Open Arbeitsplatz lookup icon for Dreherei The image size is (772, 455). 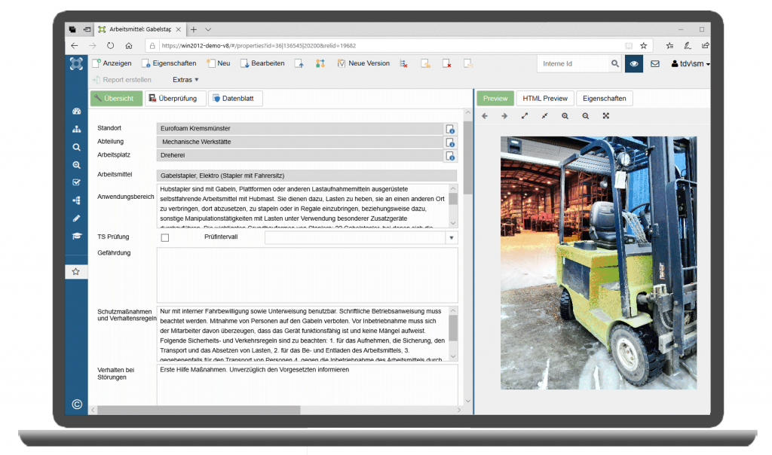(x=450, y=156)
